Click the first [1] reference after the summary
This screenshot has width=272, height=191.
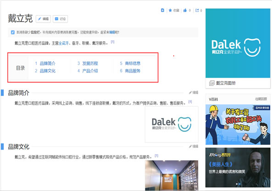[112, 42]
